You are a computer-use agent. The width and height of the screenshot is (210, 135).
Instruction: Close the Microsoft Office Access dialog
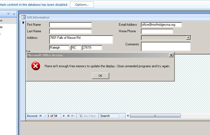[x=171, y=55]
